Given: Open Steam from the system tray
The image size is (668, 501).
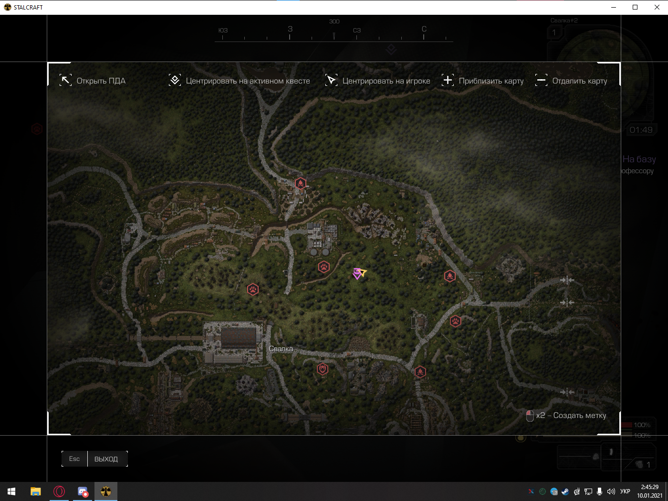Looking at the screenshot, I should pyautogui.click(x=565, y=491).
